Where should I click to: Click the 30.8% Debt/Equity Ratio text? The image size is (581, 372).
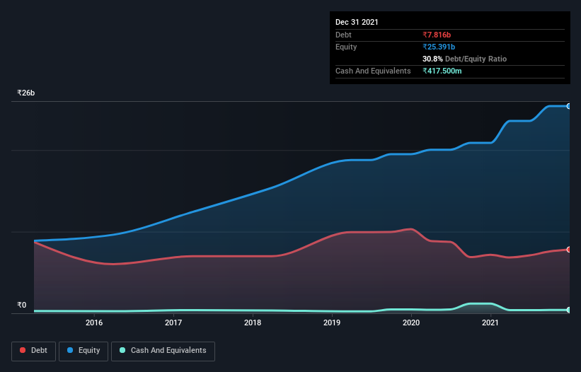465,59
